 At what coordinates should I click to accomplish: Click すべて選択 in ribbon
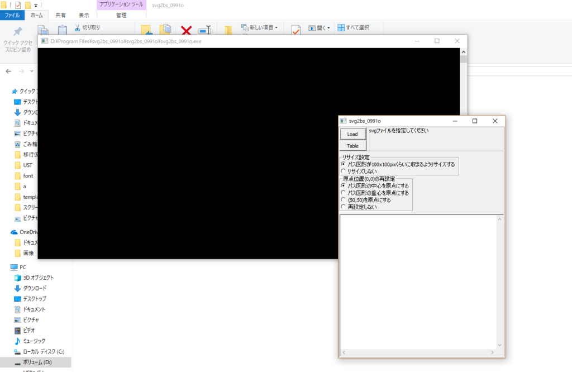[353, 27]
